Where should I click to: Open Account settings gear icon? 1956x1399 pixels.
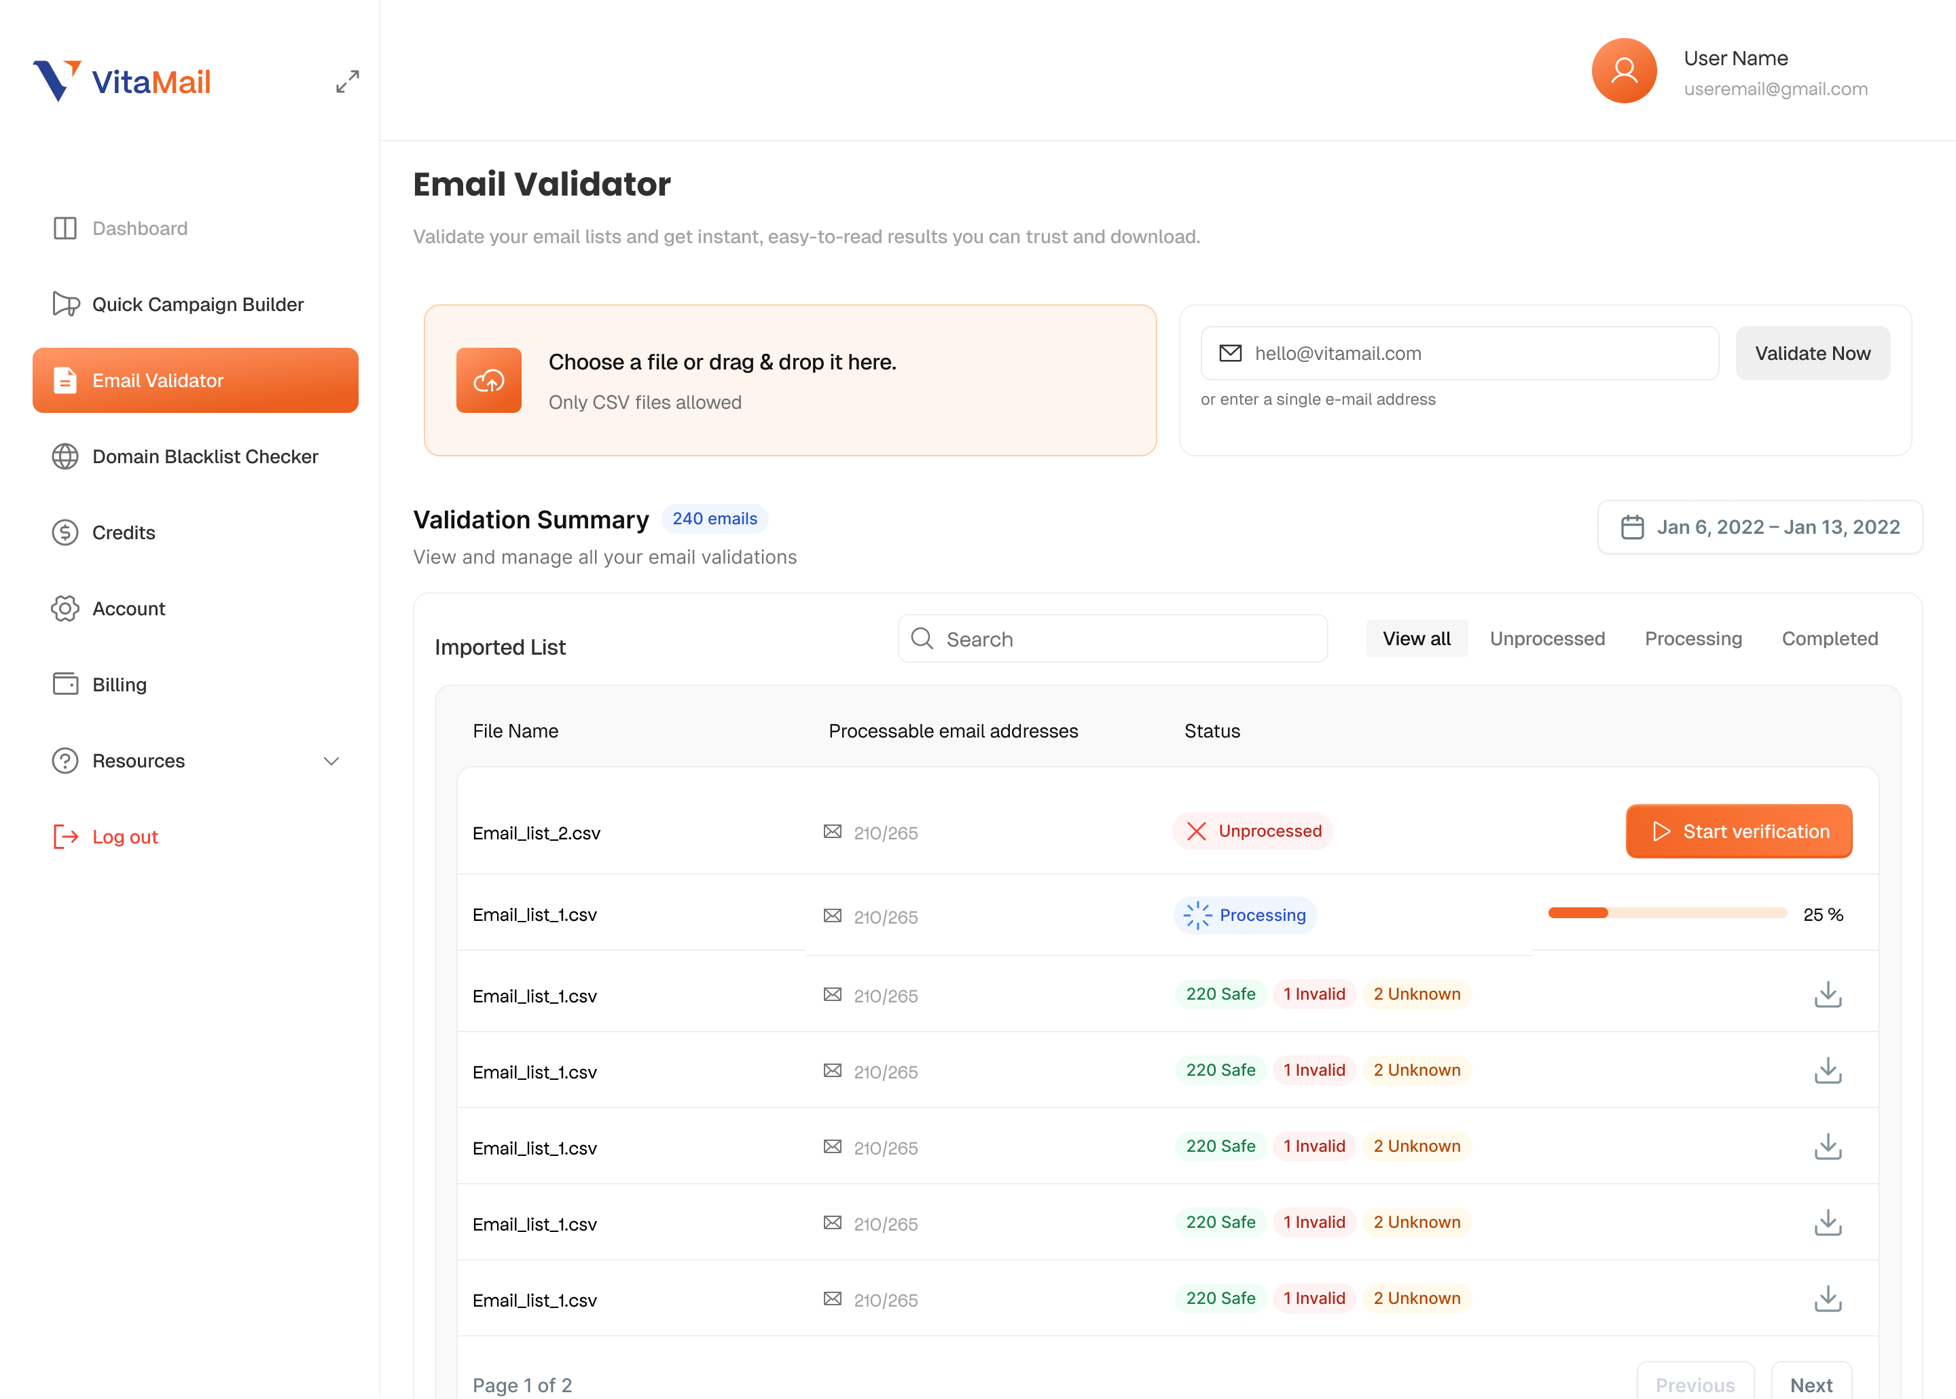click(65, 608)
